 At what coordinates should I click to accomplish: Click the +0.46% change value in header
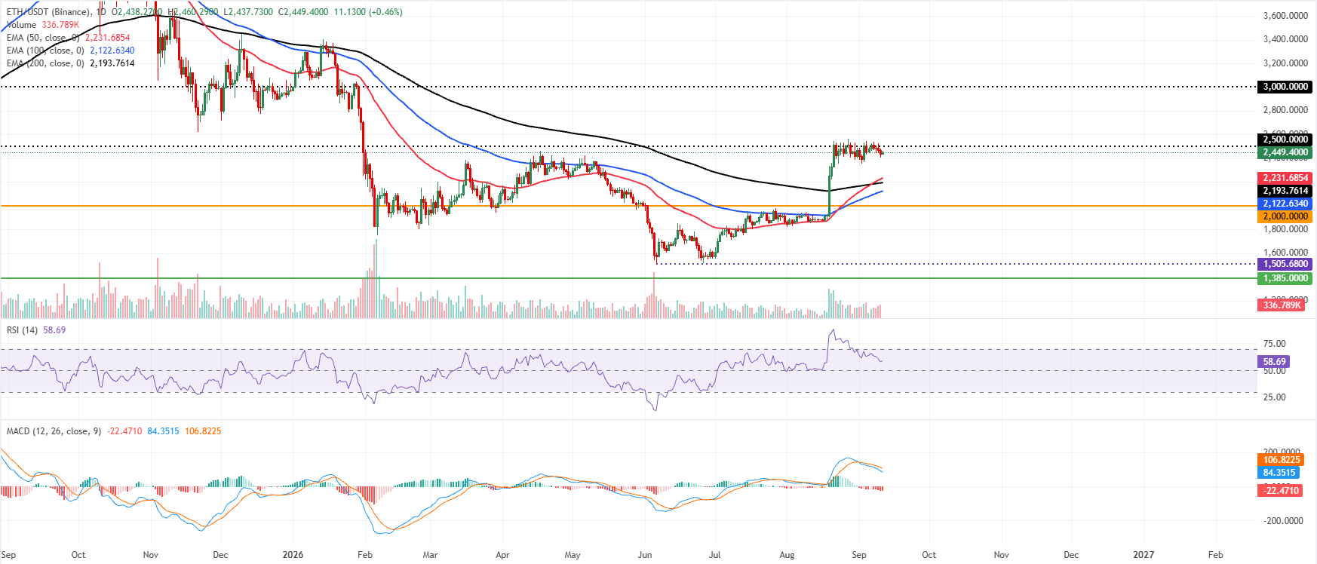click(385, 12)
